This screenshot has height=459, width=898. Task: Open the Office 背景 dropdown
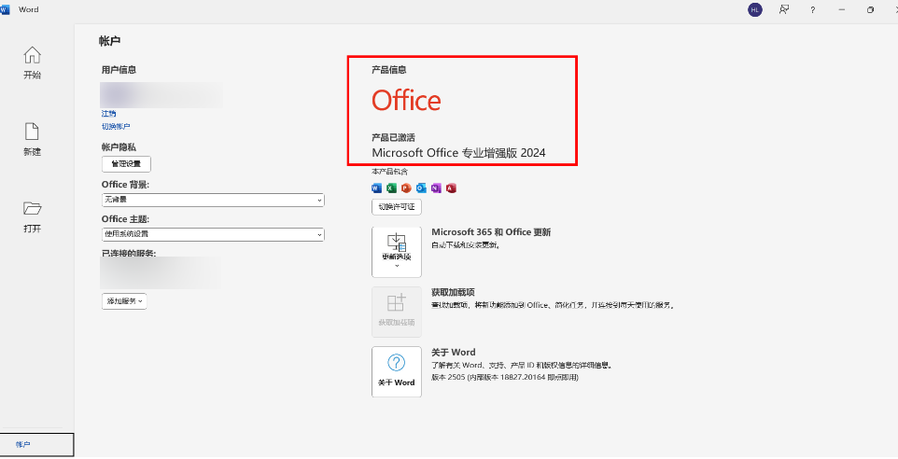click(x=213, y=200)
